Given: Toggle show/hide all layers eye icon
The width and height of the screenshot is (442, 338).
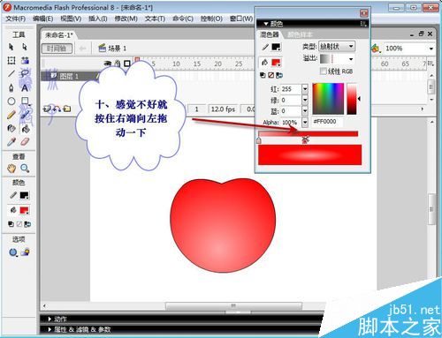Looking at the screenshot, I should pos(108,64).
